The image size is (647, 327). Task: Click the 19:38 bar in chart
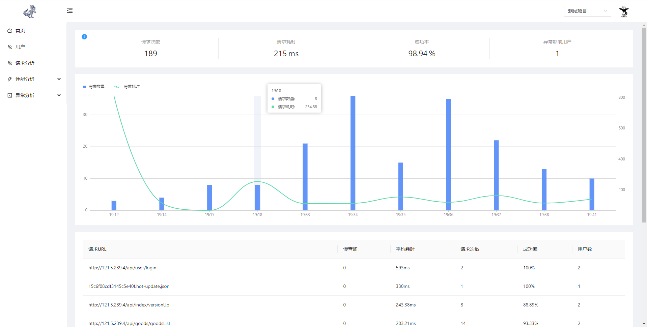coord(544,189)
